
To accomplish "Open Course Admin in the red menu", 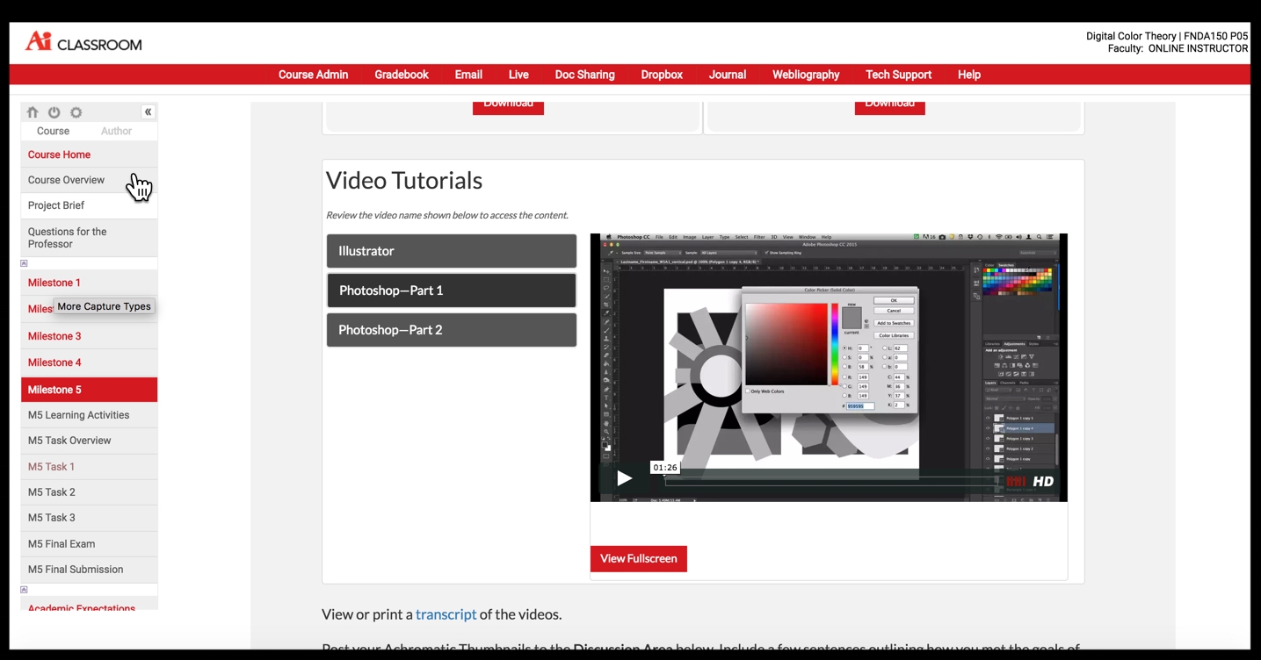I will [x=313, y=75].
